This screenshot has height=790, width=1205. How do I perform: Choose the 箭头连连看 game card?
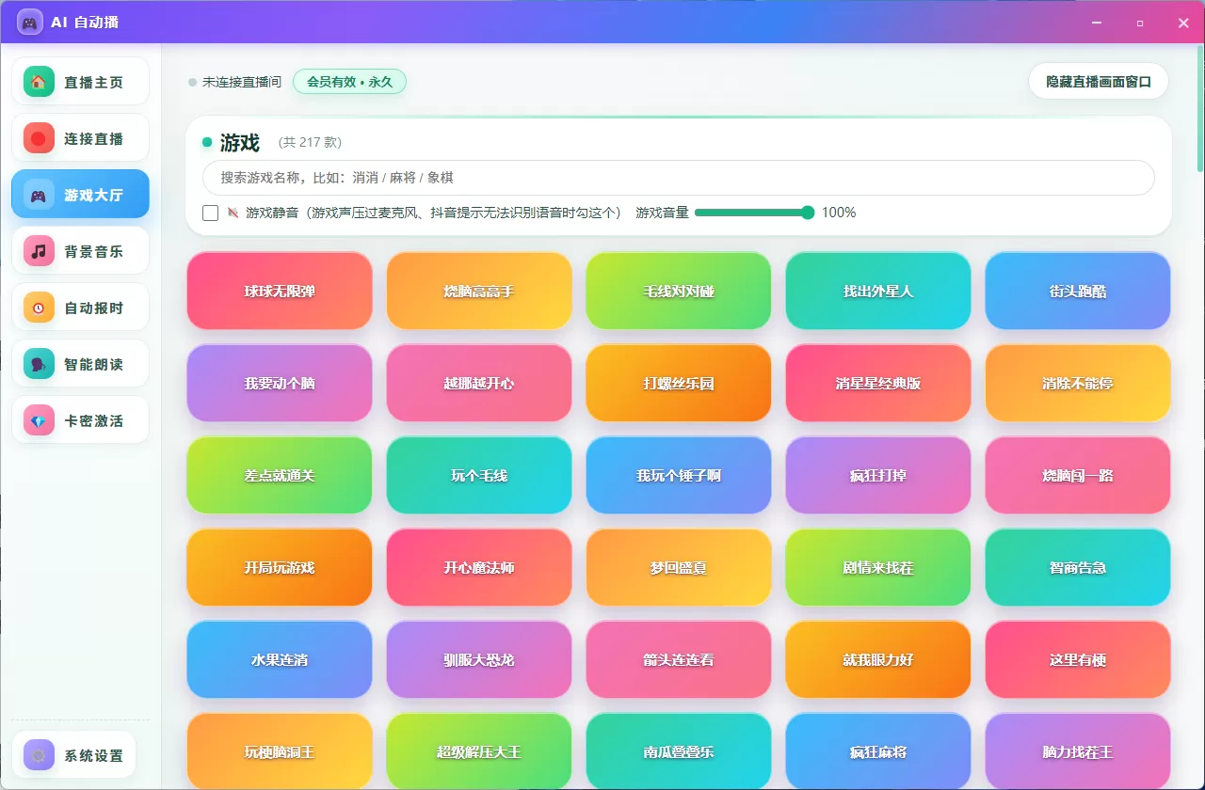click(679, 659)
